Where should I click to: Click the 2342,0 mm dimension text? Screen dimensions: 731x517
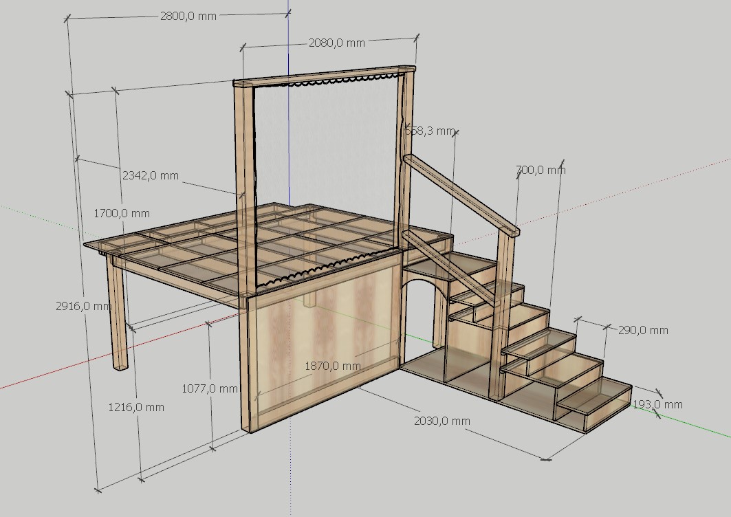[150, 175]
